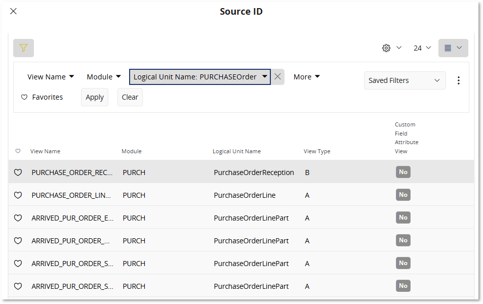The height and width of the screenshot is (304, 483).
Task: Click view type A in PurchaseOrderLine row
Action: pyautogui.click(x=307, y=195)
